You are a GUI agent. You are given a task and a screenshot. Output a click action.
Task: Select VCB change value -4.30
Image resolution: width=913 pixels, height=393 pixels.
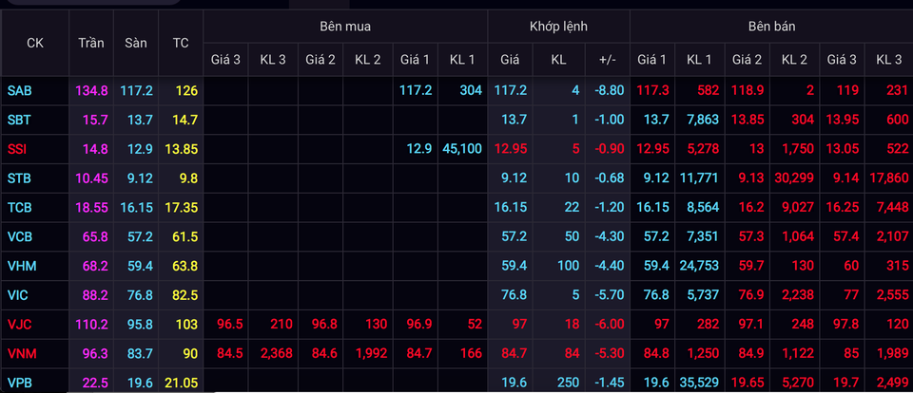pyautogui.click(x=609, y=236)
